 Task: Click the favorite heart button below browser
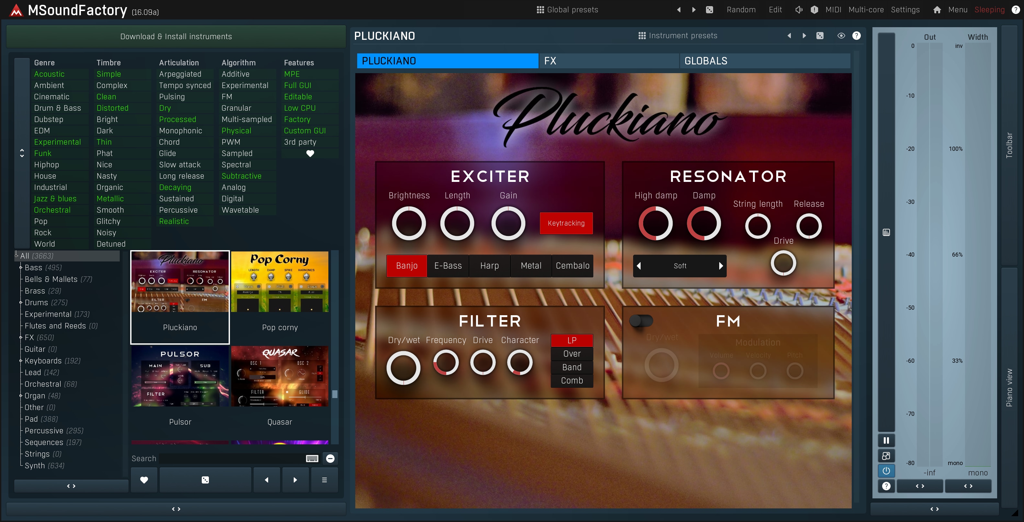click(144, 480)
